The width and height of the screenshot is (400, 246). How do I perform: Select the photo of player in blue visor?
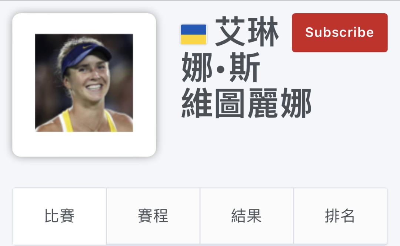click(84, 83)
